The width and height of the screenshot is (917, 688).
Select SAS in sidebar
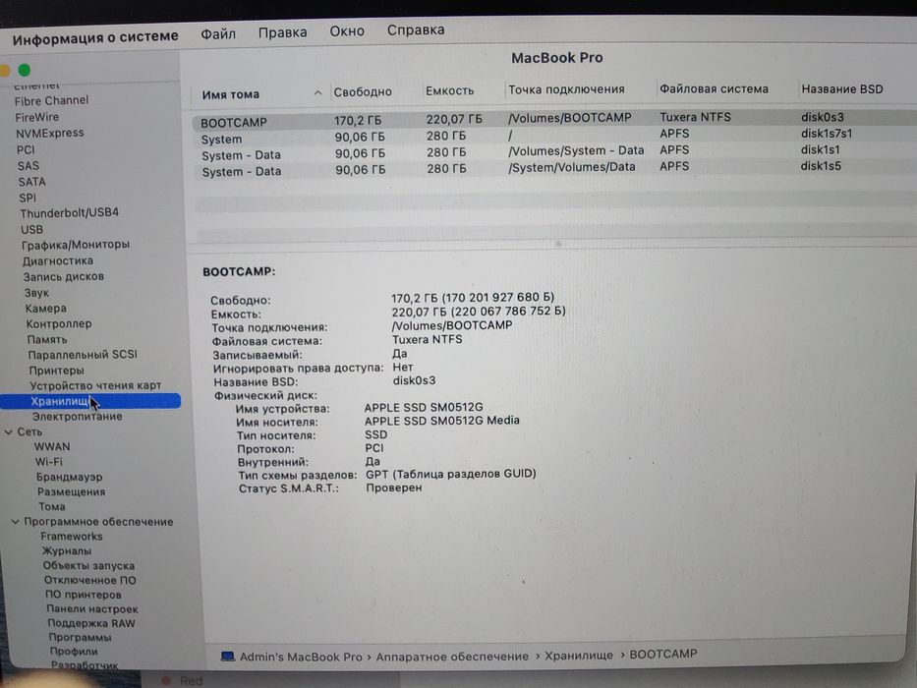pyautogui.click(x=29, y=166)
